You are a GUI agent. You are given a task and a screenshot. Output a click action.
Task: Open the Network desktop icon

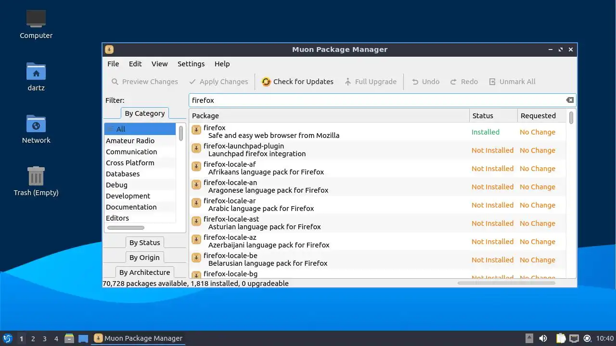point(36,129)
